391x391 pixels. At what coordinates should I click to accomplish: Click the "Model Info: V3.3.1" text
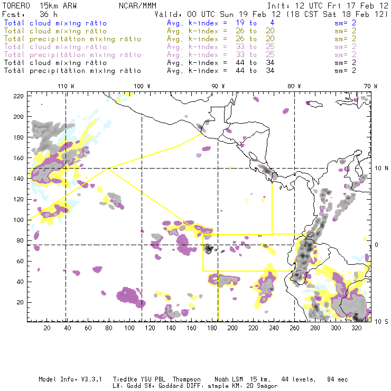(x=70, y=379)
